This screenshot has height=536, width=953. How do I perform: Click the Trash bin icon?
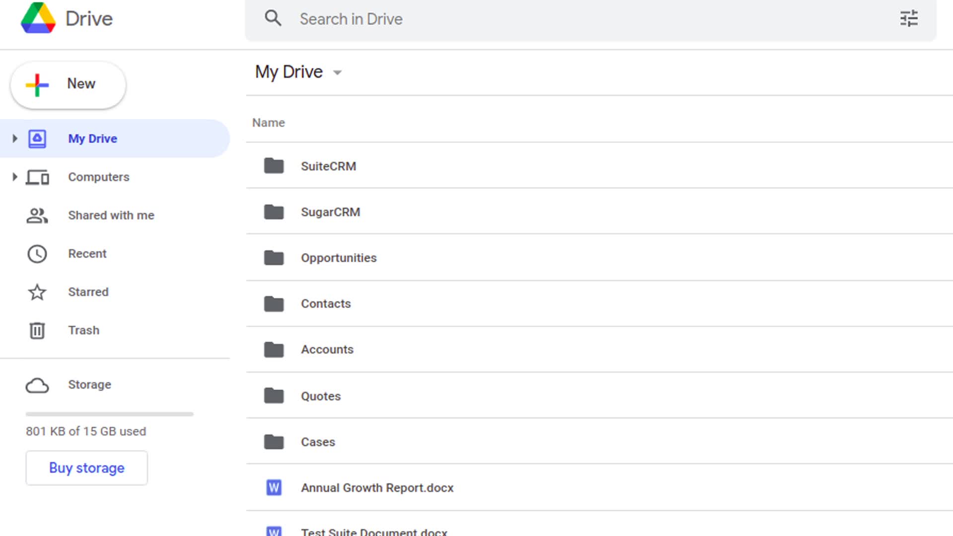37,331
